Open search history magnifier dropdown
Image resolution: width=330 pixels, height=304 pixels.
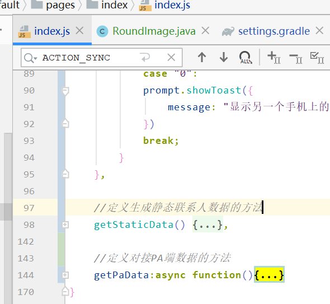pos(31,58)
